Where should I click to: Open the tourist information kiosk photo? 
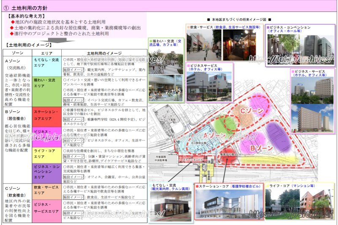click(171, 206)
